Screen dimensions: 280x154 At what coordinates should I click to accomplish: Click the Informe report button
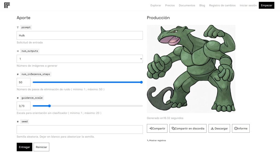coord(241,128)
